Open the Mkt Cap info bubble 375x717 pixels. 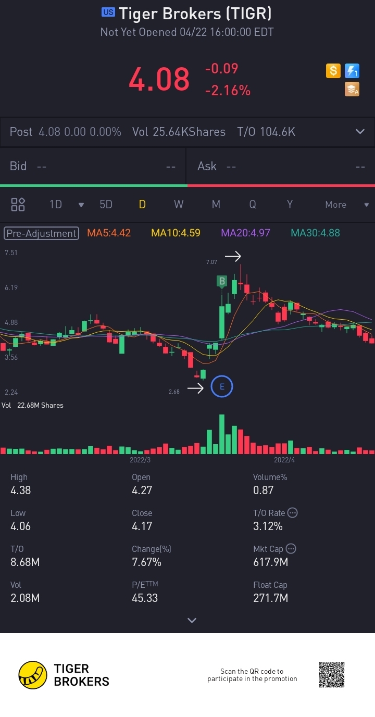pyautogui.click(x=291, y=549)
